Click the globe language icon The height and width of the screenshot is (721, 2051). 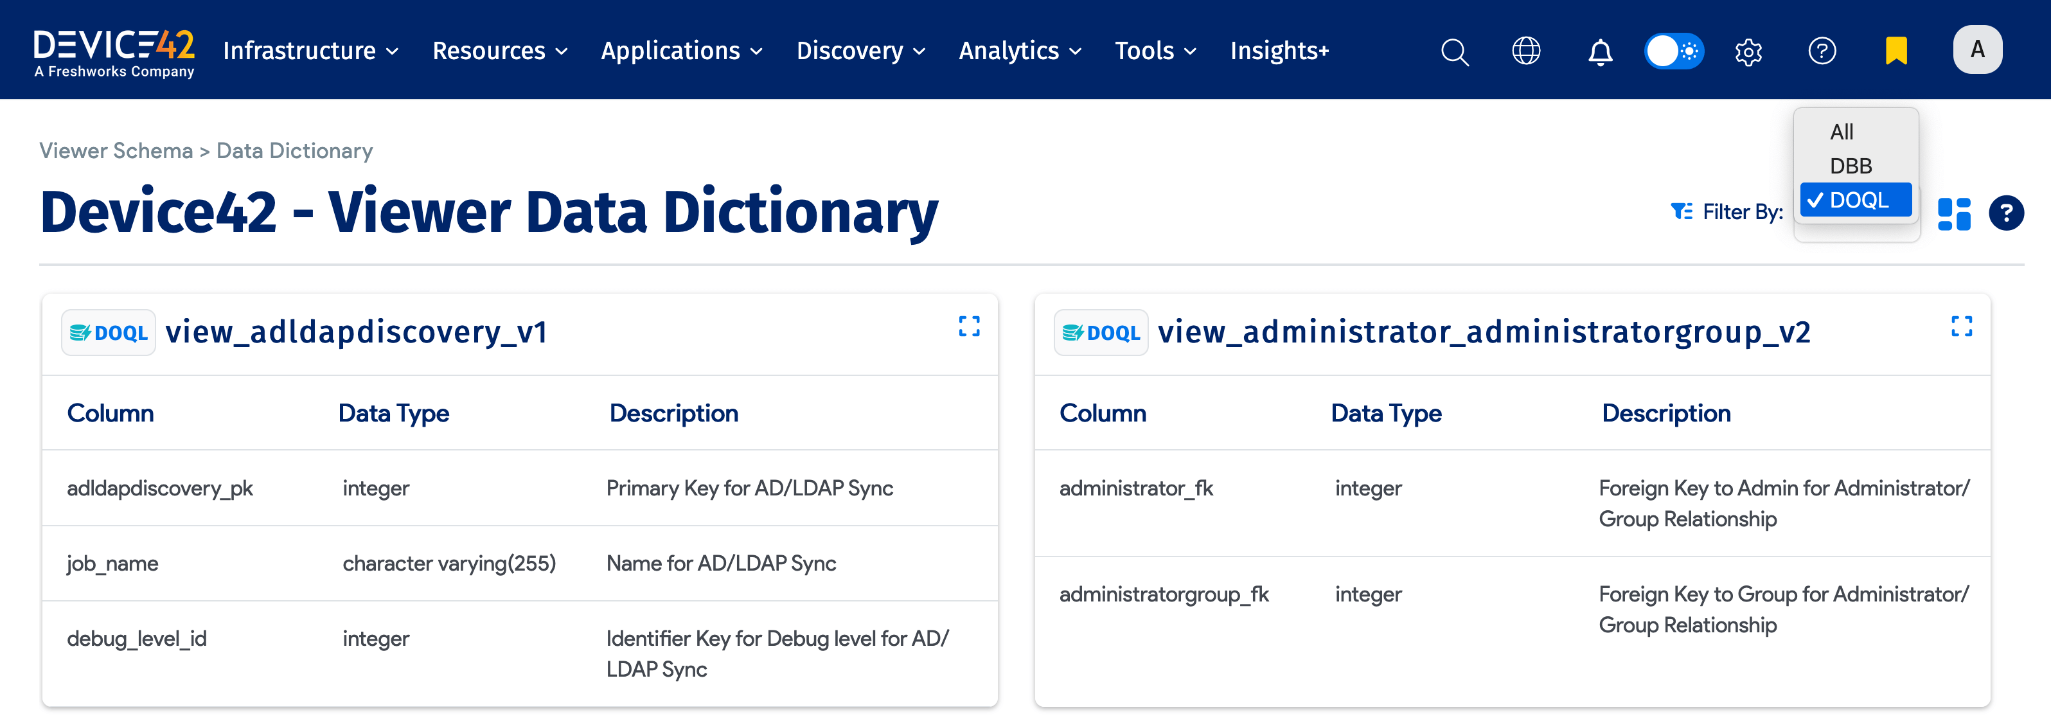coord(1526,51)
